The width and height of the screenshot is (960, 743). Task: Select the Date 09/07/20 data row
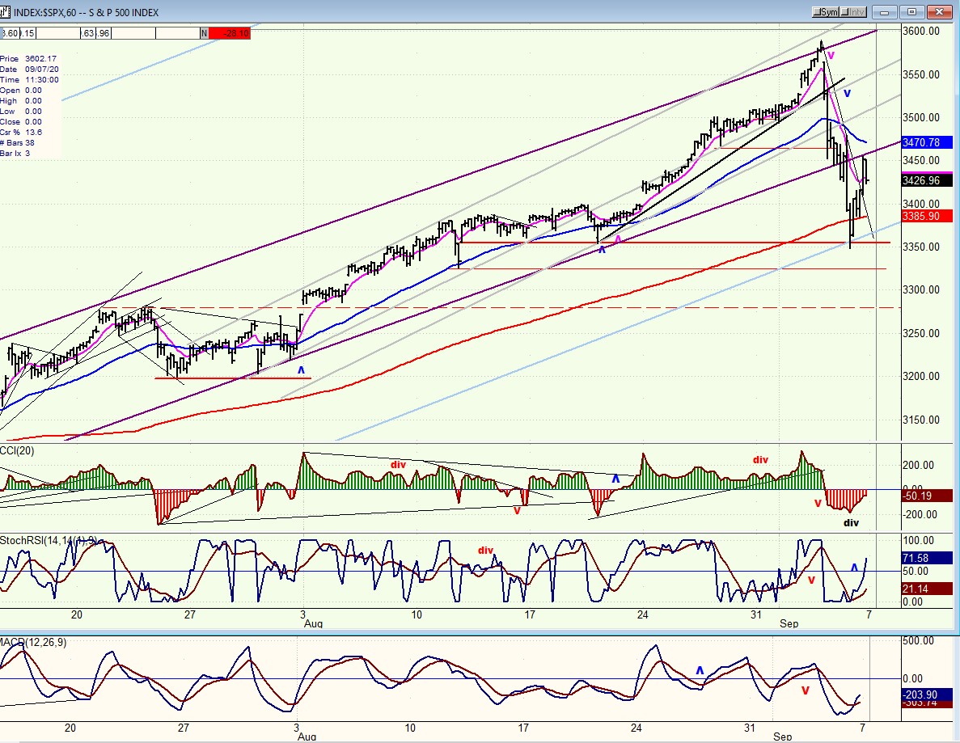29,70
